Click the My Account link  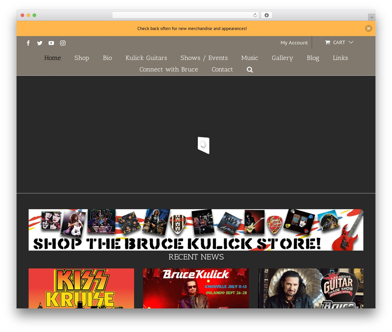[294, 43]
